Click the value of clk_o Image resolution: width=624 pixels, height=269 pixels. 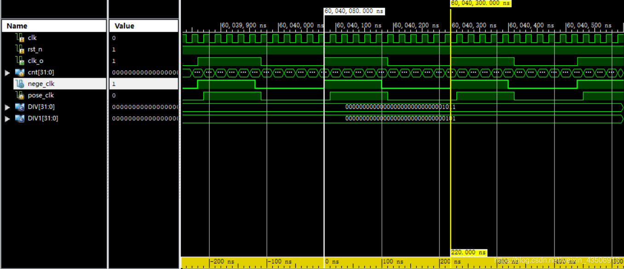click(x=114, y=61)
